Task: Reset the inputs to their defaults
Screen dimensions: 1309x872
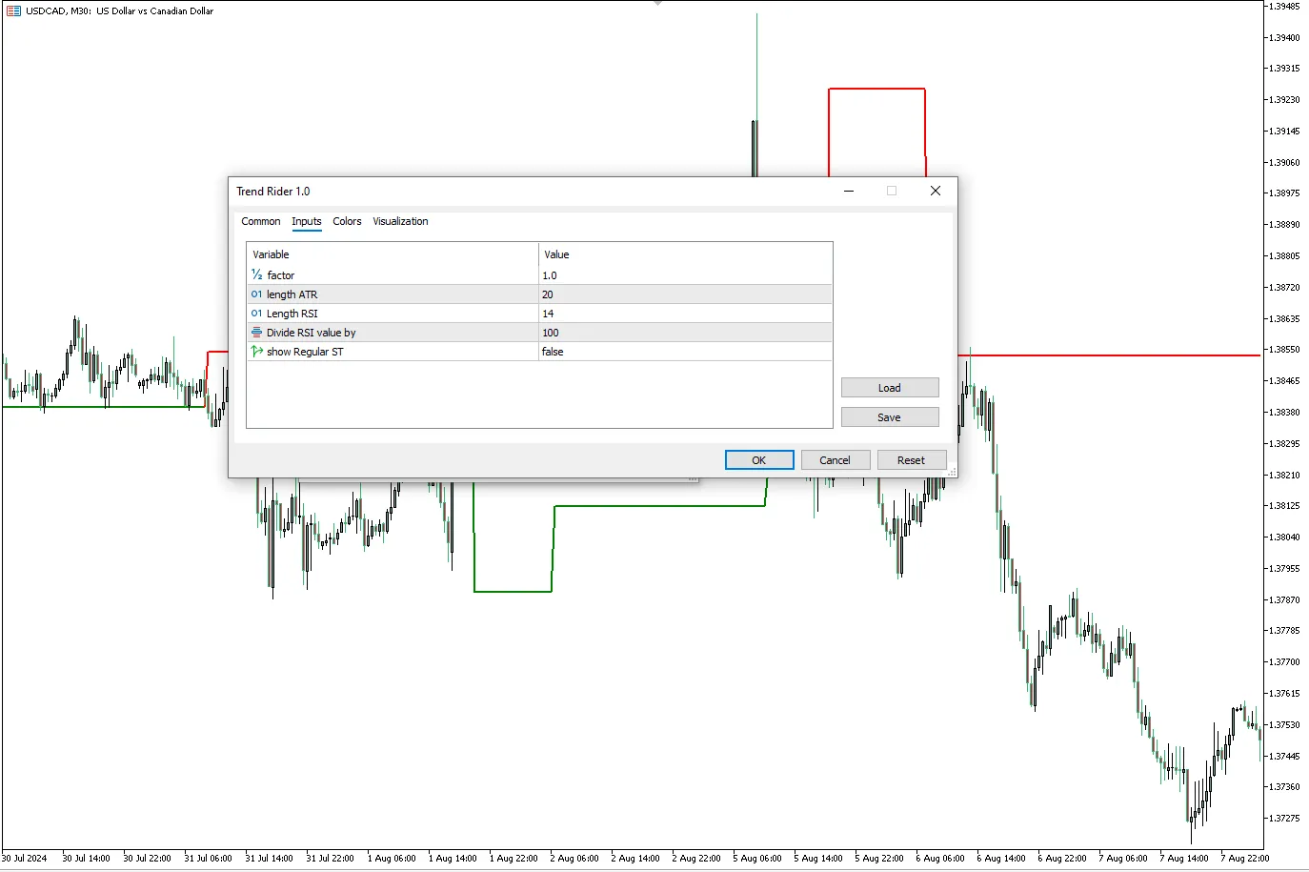Action: click(912, 460)
